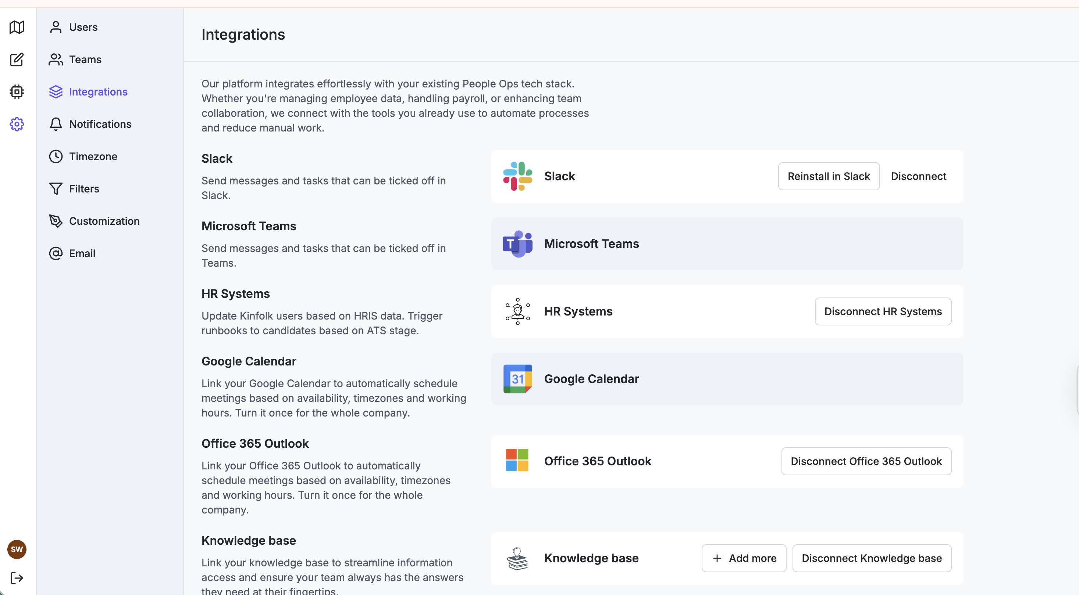Click the edit pencil icon in left rail
The image size is (1079, 595).
pyautogui.click(x=17, y=59)
